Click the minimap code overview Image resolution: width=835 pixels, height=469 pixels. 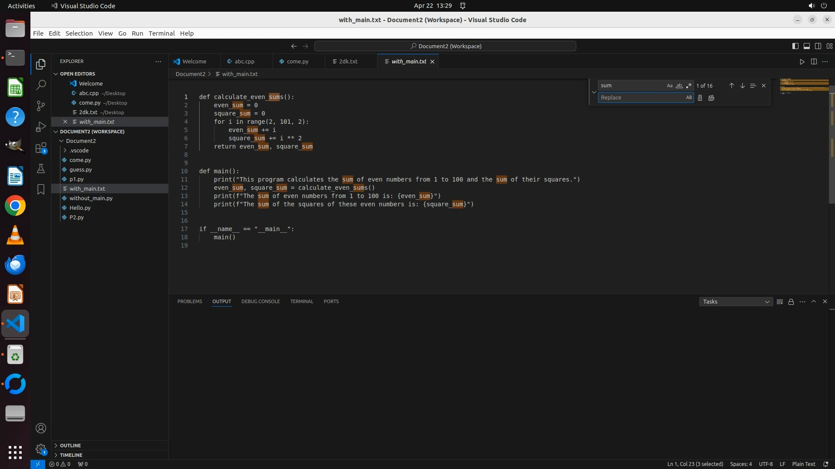click(x=804, y=86)
